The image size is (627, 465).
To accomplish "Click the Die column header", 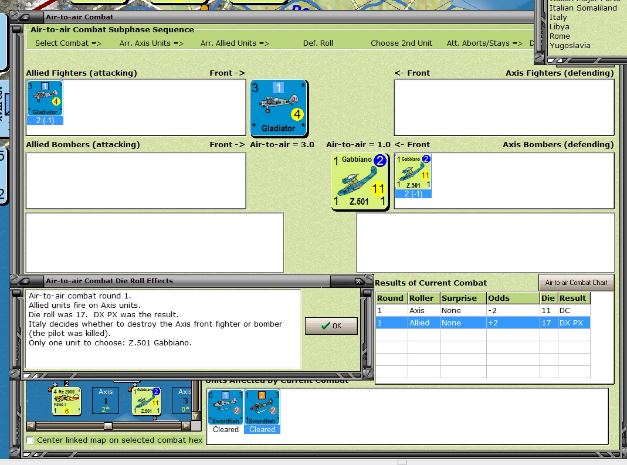I will 548,298.
